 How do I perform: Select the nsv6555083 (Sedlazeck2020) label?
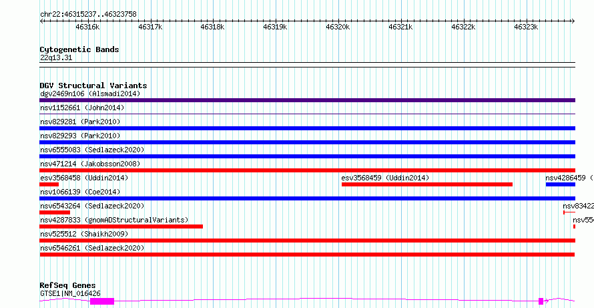tap(92, 150)
